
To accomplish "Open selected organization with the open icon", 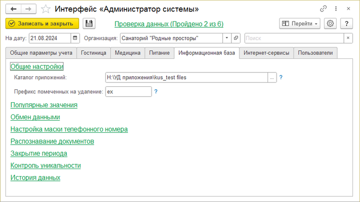I will 236,38.
